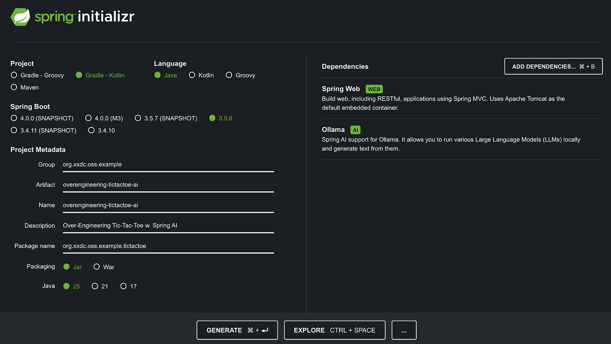Select Gradle - Groovy project type
This screenshot has width=611, height=344.
tap(37, 75)
